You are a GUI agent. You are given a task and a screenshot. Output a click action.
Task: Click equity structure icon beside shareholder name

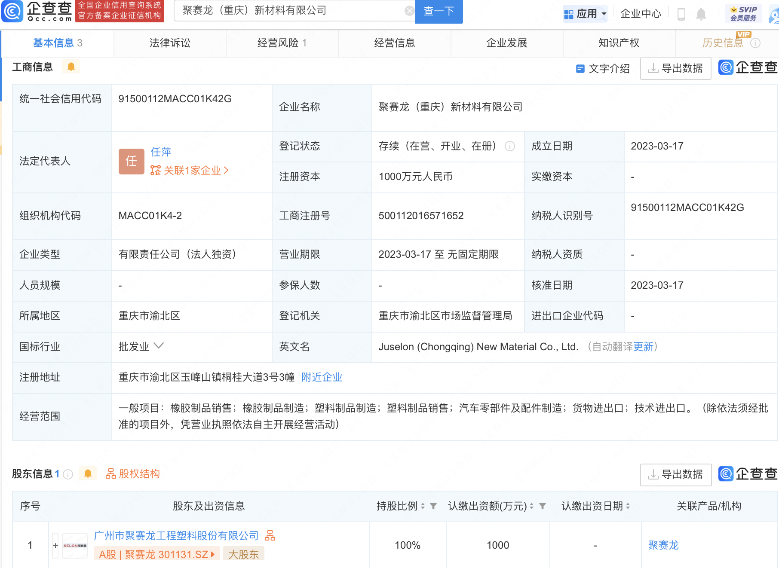pos(270,535)
